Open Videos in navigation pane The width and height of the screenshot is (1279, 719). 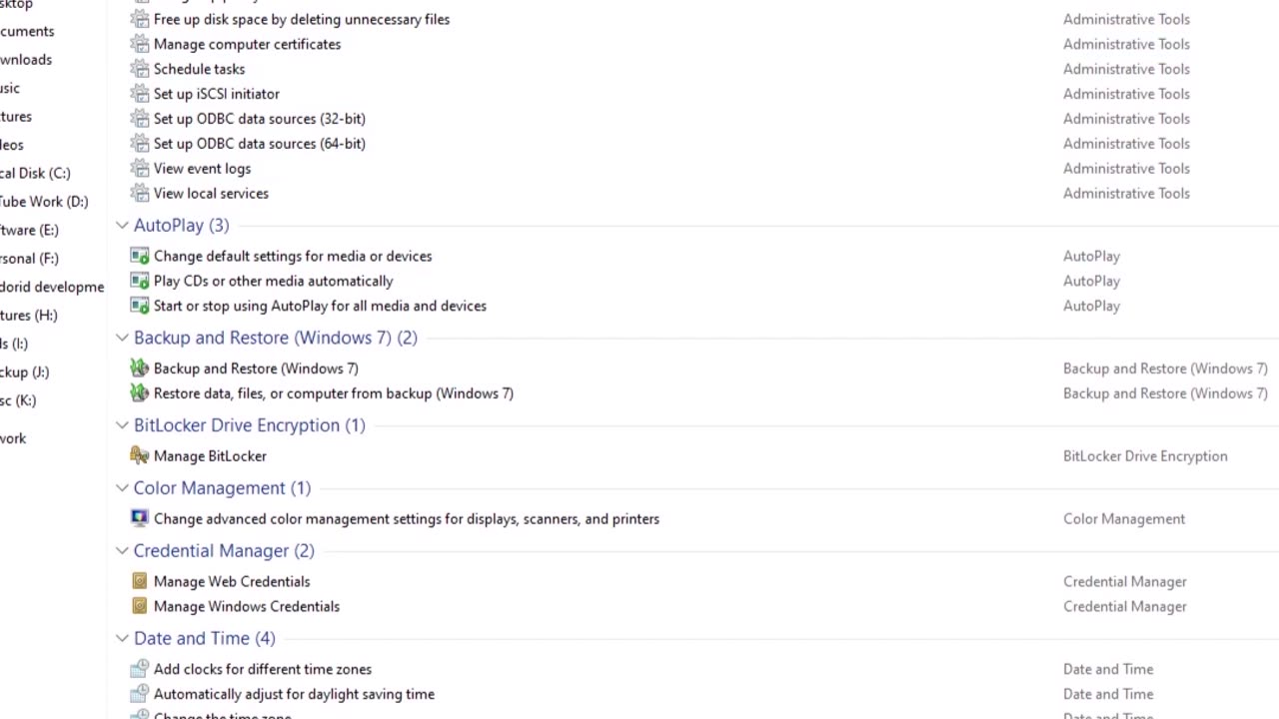click(x=12, y=145)
